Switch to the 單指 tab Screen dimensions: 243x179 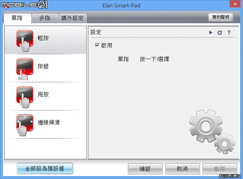click(x=17, y=18)
